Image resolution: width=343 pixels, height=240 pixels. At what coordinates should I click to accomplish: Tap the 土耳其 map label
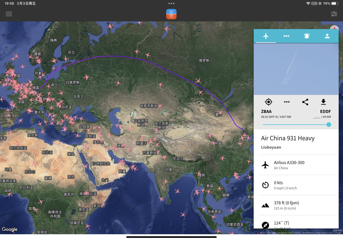click(x=84, y=127)
